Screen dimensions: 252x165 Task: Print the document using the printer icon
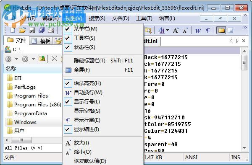tap(51, 30)
